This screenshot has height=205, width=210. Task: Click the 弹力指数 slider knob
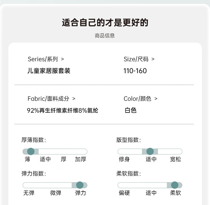[x=80, y=185]
